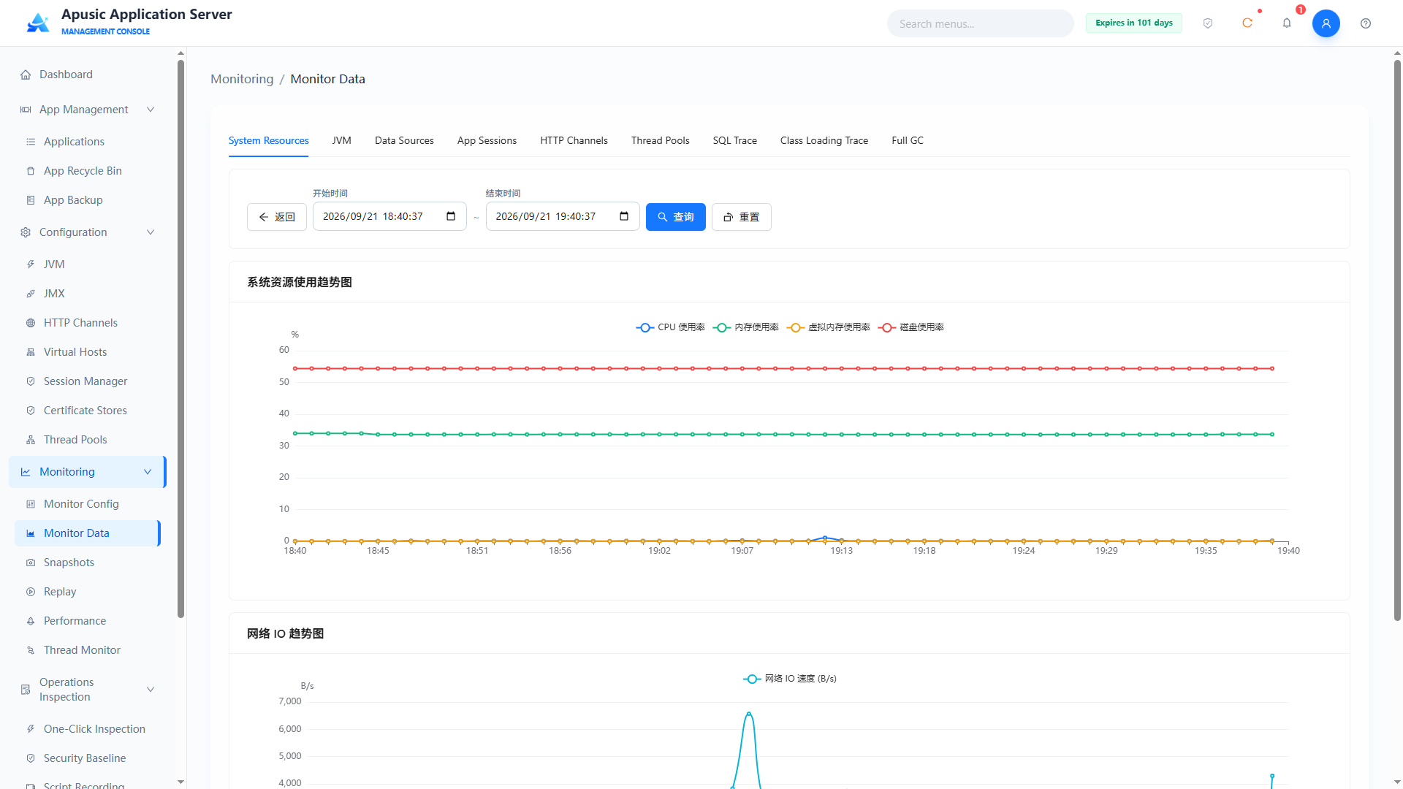Click the Expires in 101 days badge

(1133, 23)
